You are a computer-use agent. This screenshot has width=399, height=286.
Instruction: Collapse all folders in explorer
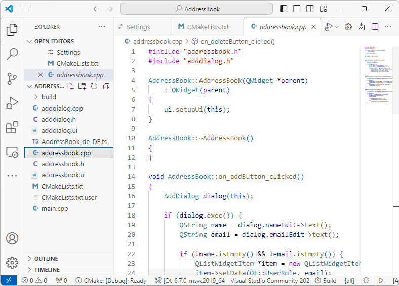(106, 86)
